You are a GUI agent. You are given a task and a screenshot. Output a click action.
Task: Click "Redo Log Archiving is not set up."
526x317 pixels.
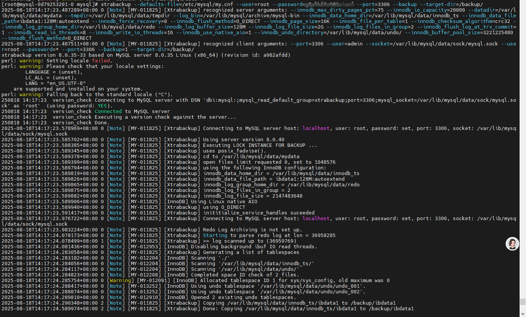point(252,230)
